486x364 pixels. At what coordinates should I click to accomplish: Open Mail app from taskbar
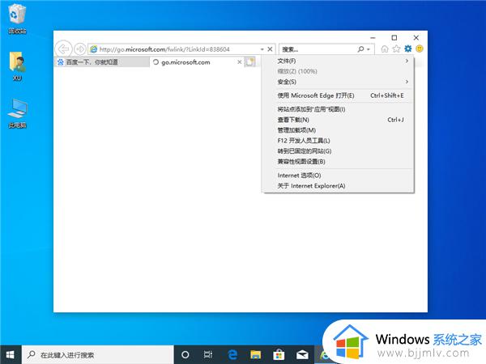[x=302, y=355]
